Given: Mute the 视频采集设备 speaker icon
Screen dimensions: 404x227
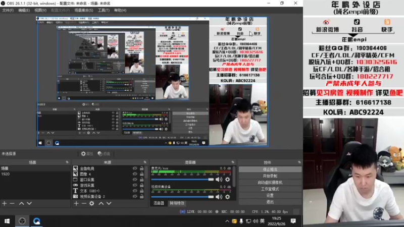Looking at the screenshot, I should [x=219, y=197].
